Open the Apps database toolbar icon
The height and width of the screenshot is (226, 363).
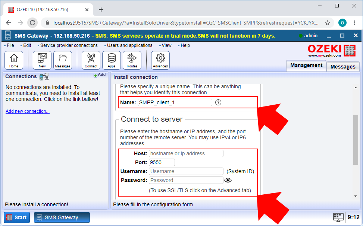(x=112, y=60)
